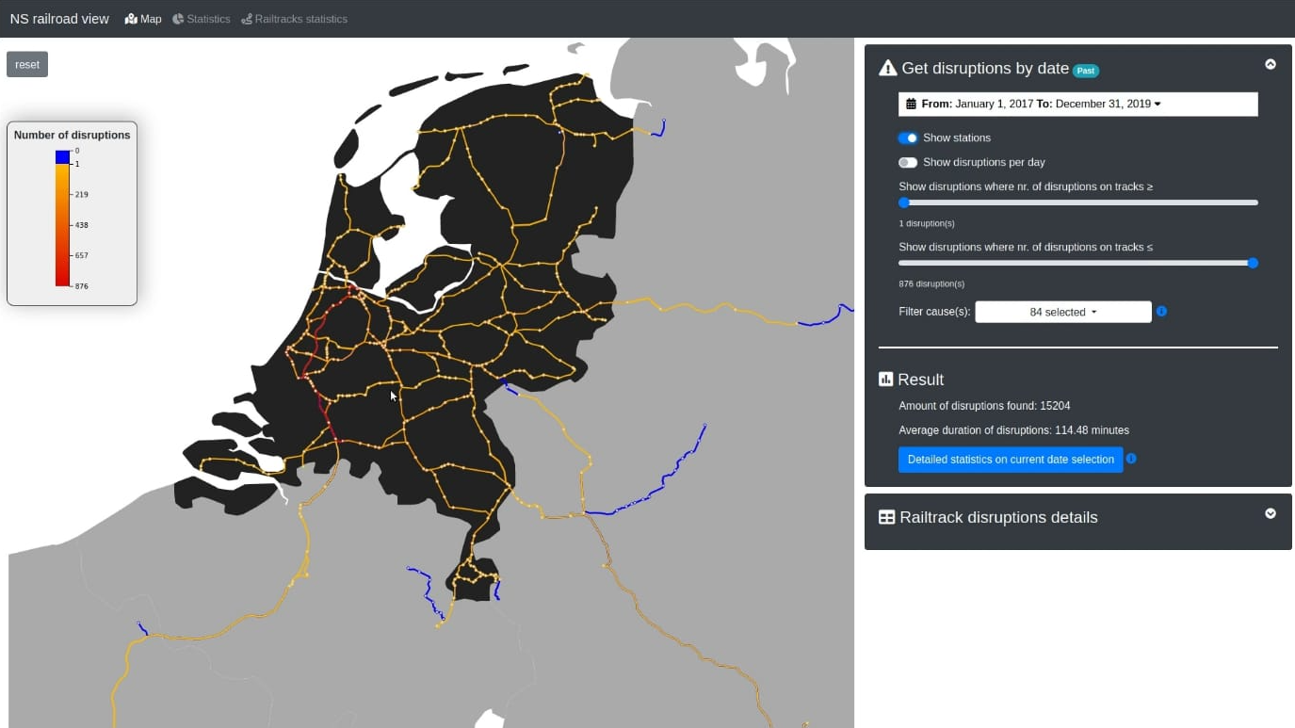Disable the Show stations toggle
Viewport: 1295px width, 728px height.
coord(908,138)
